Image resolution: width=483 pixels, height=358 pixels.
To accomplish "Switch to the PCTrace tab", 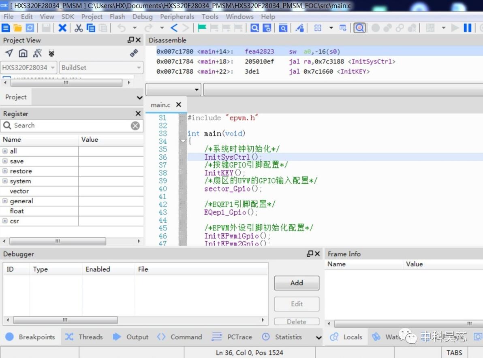I will 232,337.
